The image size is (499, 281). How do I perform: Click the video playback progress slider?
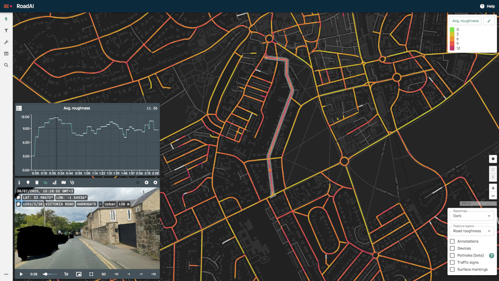pyautogui.click(x=50, y=274)
